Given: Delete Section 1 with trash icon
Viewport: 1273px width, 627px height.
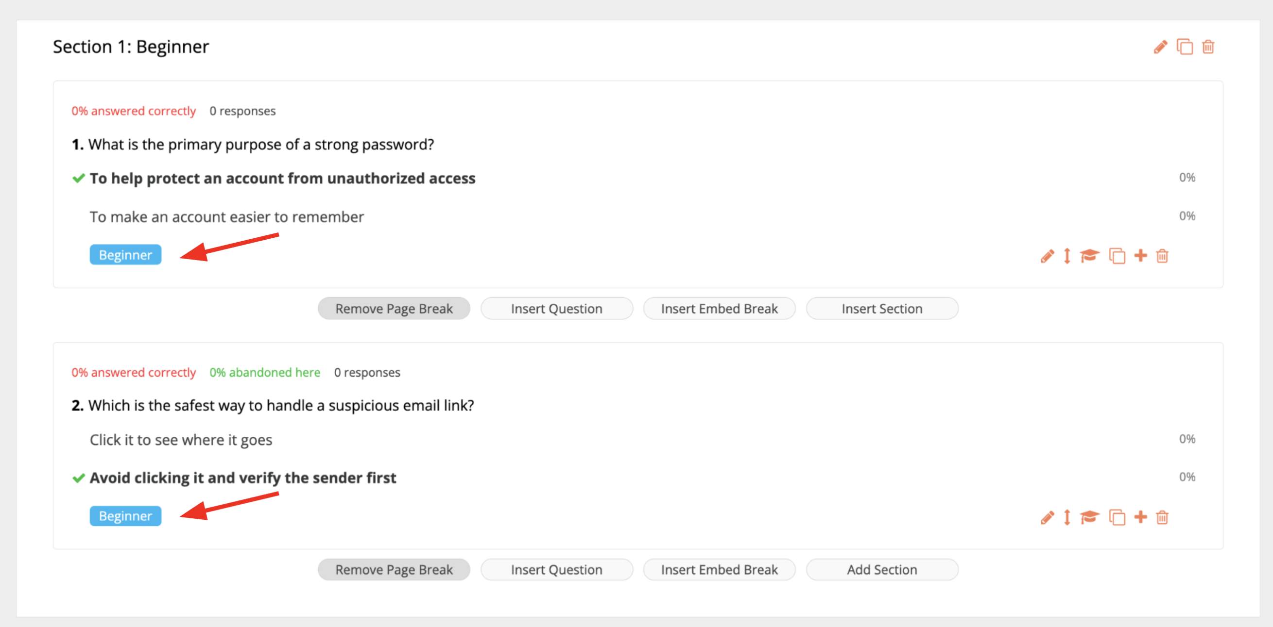Looking at the screenshot, I should pyautogui.click(x=1208, y=47).
